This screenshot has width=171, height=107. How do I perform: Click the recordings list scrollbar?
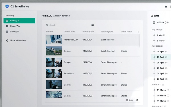pyautogui.click(x=139, y=41)
